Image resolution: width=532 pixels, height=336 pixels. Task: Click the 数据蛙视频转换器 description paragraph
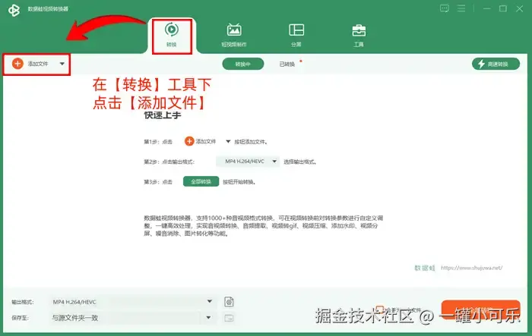[263, 225]
